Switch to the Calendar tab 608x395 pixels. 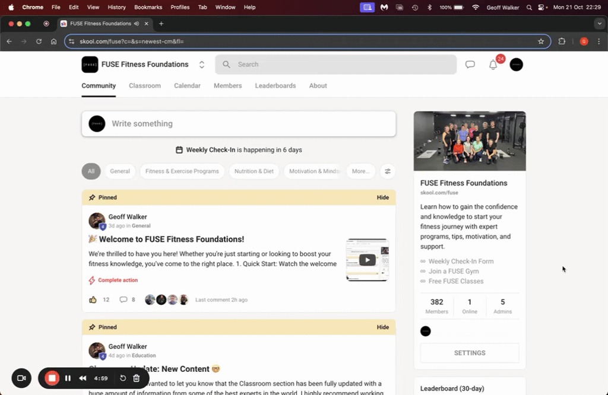coord(187,85)
